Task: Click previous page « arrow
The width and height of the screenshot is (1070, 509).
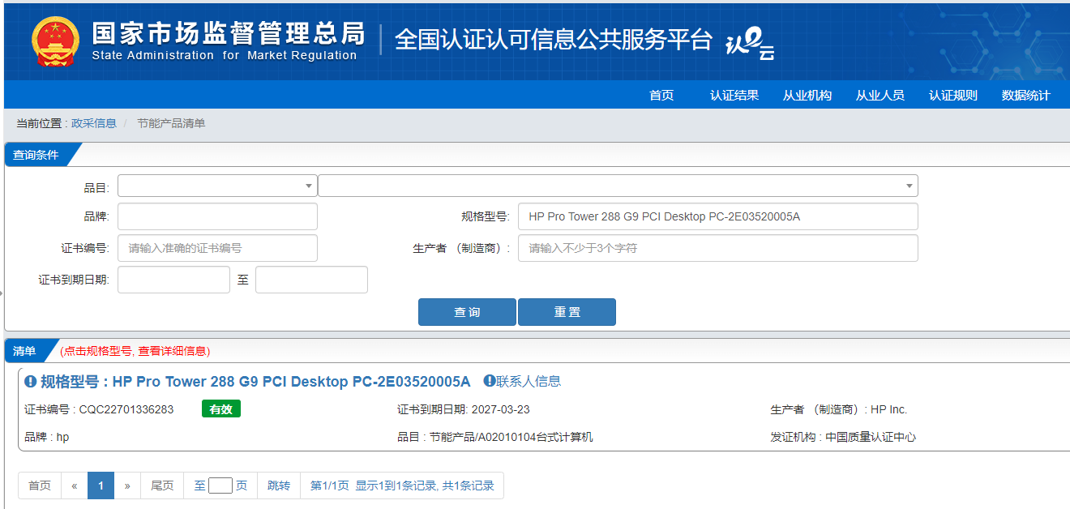Action: coord(75,485)
